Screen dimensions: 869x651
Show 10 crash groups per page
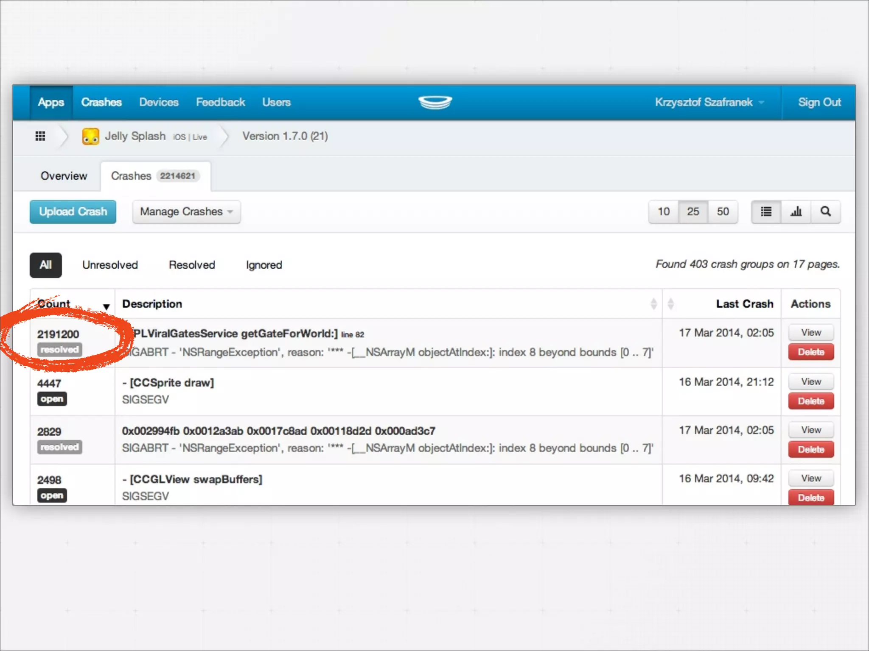[664, 211]
